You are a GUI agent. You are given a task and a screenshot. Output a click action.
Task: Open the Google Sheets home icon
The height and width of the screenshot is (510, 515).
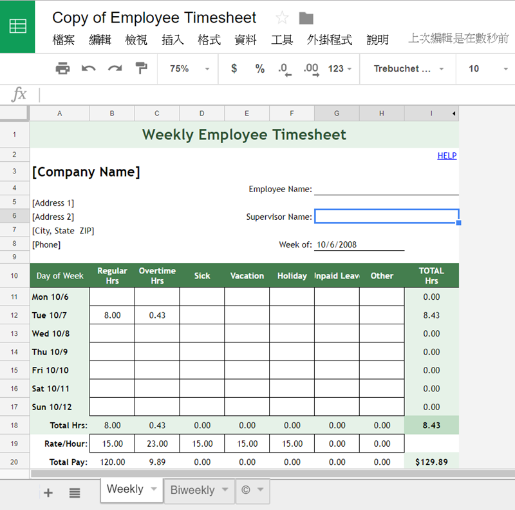(x=17, y=26)
